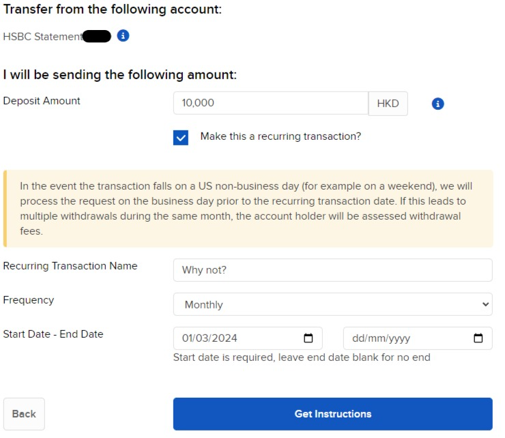The width and height of the screenshot is (505, 438).
Task: Click the Deposit Amount label
Action: click(x=42, y=101)
